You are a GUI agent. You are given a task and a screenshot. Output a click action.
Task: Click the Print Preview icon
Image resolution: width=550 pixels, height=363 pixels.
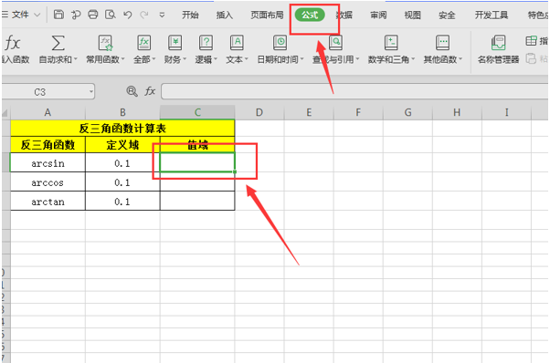(x=111, y=15)
